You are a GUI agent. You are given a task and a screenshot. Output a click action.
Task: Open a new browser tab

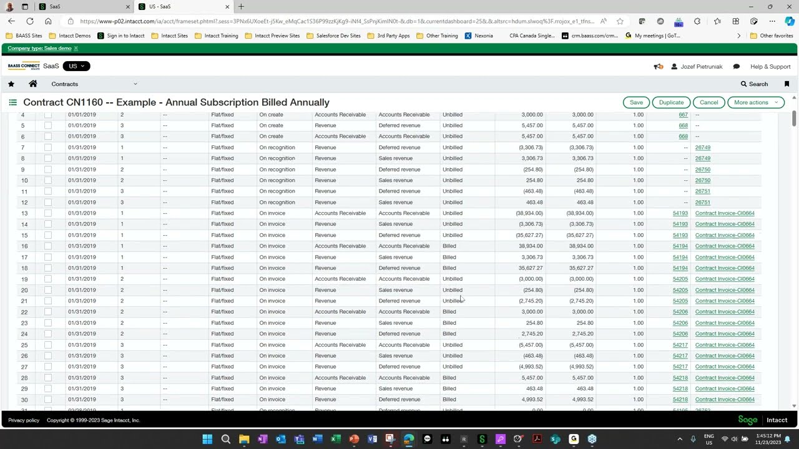tap(241, 7)
